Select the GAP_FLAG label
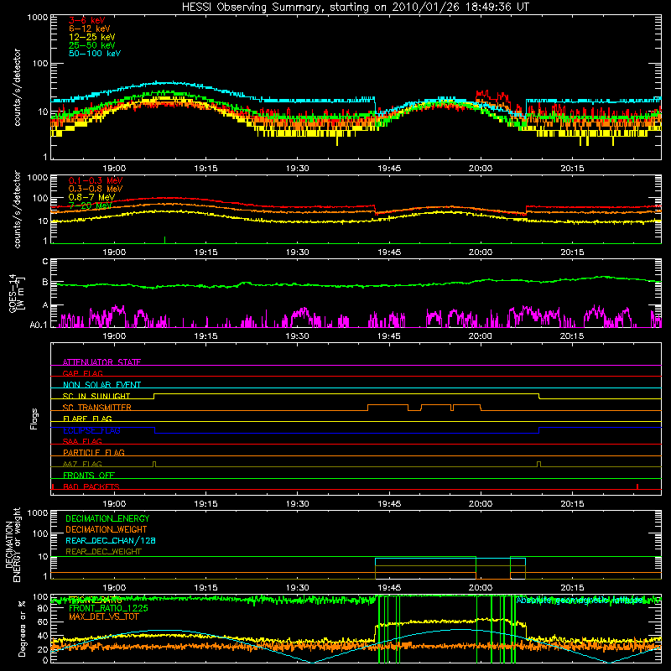The height and width of the screenshot is (671, 671). 82,373
